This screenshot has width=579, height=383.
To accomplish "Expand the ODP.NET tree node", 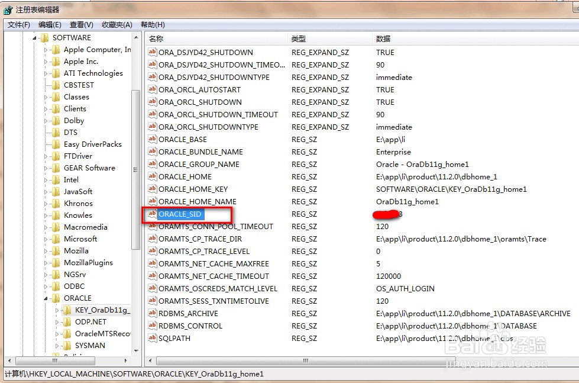I will [x=57, y=321].
